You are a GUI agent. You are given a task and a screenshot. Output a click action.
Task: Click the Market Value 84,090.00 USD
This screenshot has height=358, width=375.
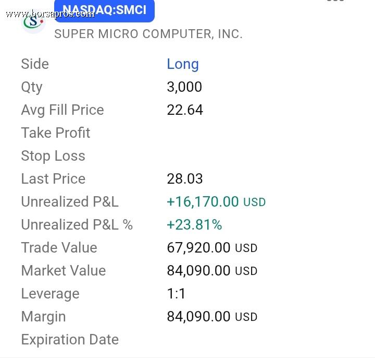coord(212,270)
